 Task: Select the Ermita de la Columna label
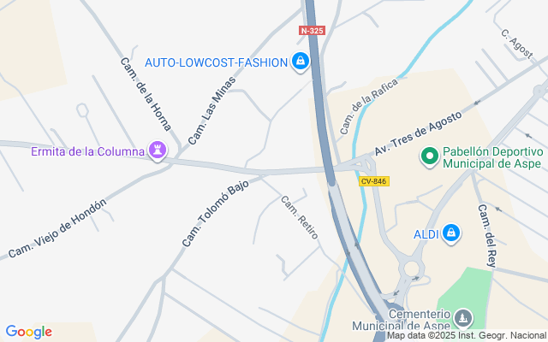88,151
